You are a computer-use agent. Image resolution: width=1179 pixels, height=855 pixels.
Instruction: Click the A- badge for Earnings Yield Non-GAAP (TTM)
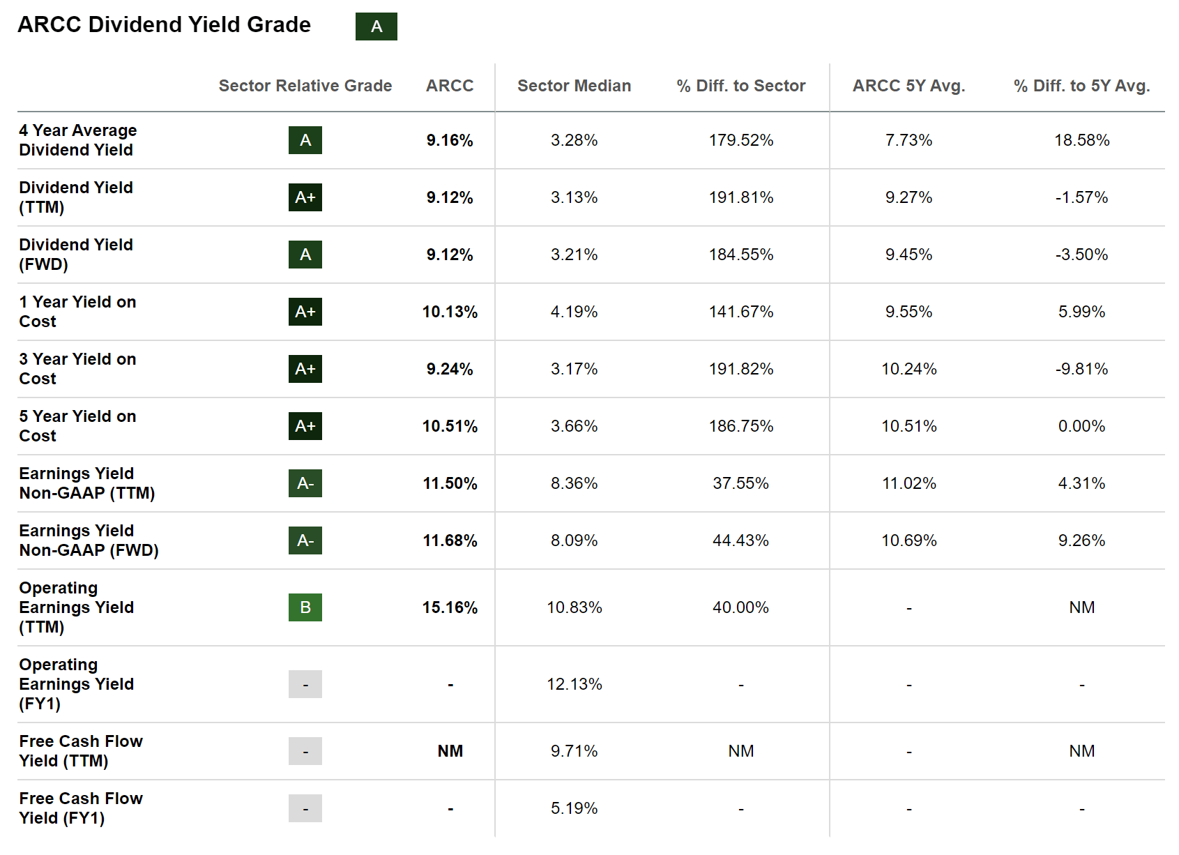pyautogui.click(x=305, y=483)
